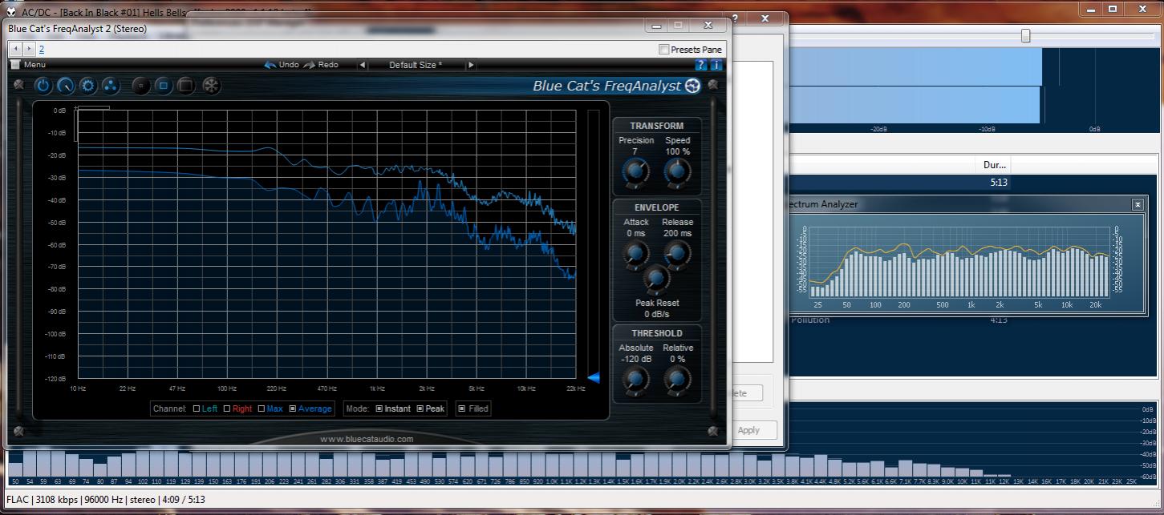The width and height of the screenshot is (1164, 515).
Task: Click the Blue Cat logo globe icon
Action: click(693, 86)
